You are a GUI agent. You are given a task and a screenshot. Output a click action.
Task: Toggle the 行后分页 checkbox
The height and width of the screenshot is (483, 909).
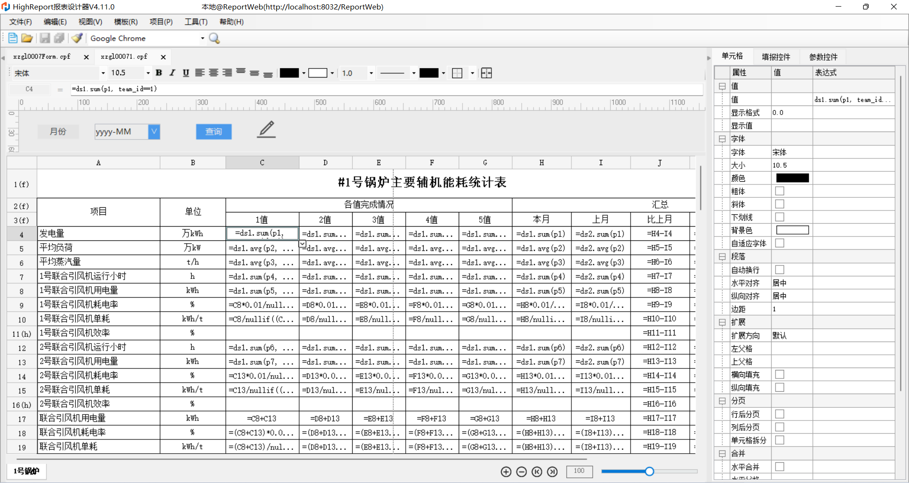[780, 414]
